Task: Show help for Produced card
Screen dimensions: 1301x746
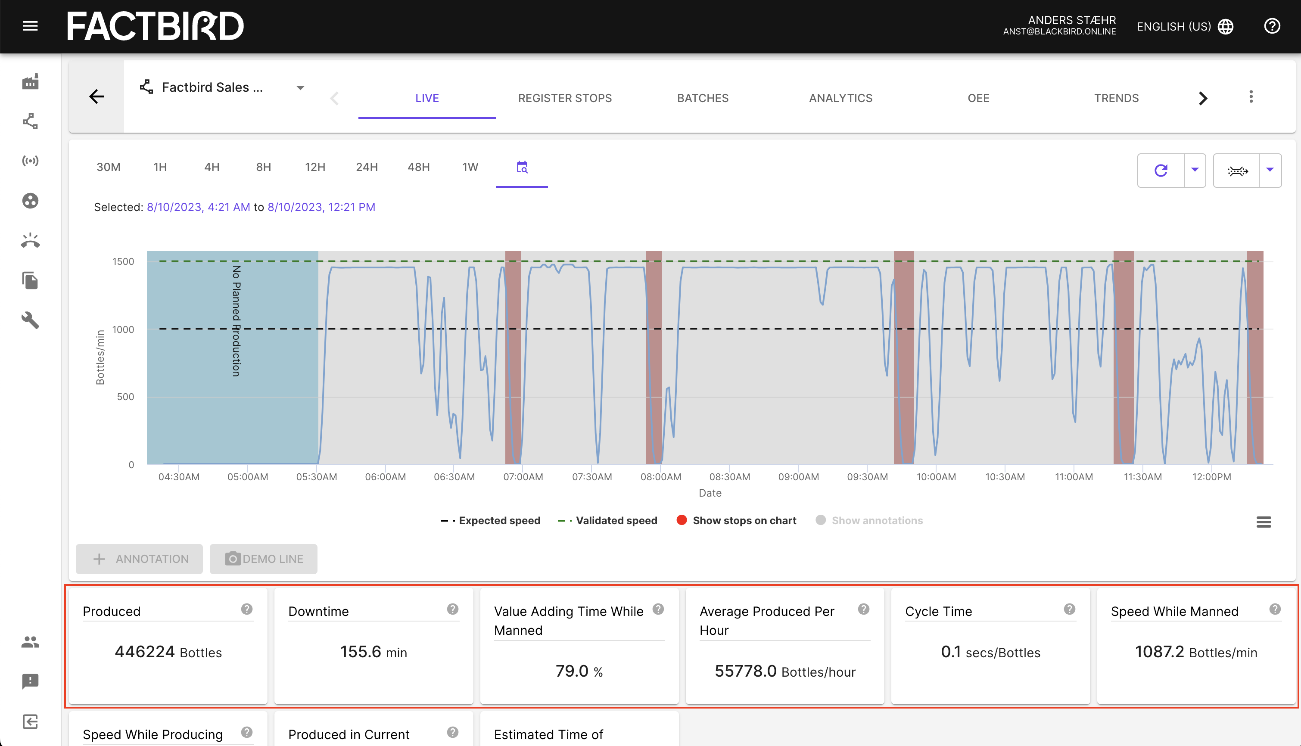Action: (x=247, y=609)
